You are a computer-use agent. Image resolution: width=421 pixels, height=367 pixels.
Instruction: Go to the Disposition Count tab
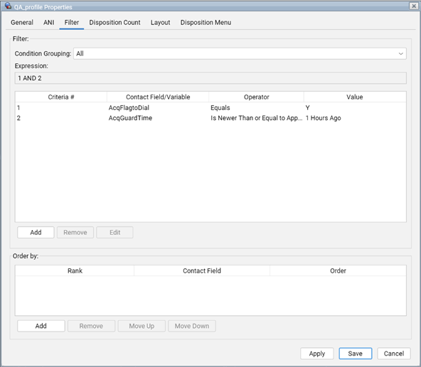(114, 23)
